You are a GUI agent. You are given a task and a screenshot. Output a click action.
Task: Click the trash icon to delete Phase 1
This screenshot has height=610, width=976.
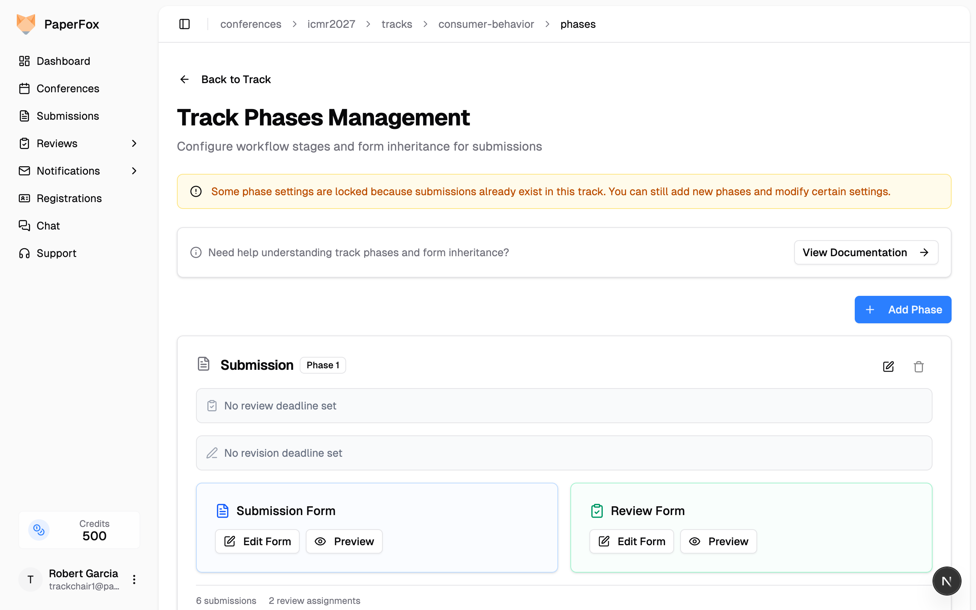pyautogui.click(x=918, y=366)
